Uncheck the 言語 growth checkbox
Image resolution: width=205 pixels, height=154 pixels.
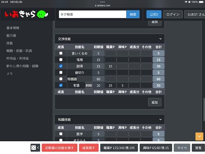(61, 85)
